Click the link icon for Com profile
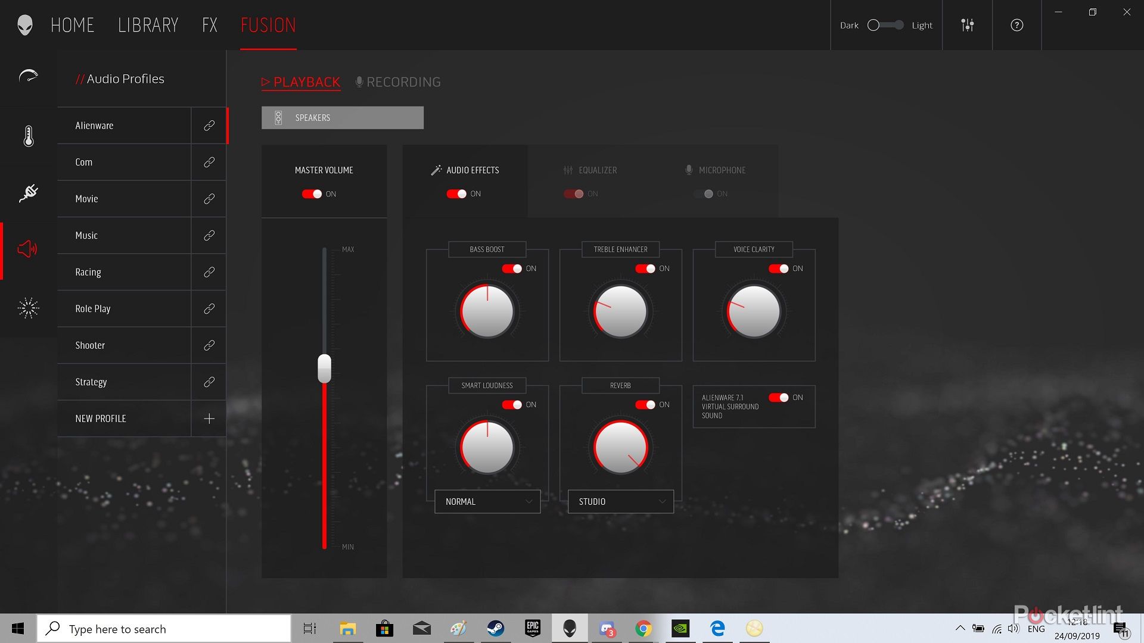 (x=209, y=162)
